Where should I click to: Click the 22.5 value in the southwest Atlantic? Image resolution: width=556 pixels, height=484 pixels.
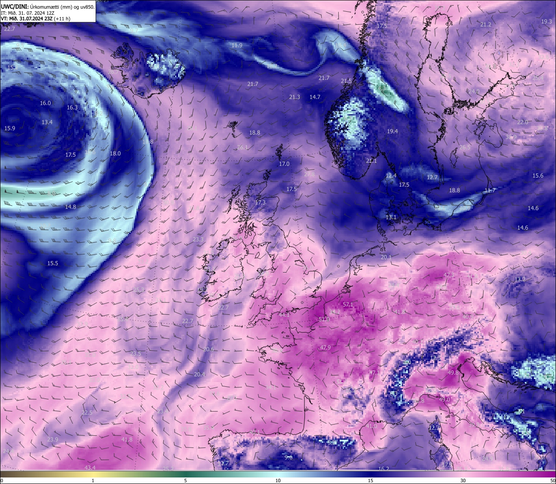click(87, 412)
